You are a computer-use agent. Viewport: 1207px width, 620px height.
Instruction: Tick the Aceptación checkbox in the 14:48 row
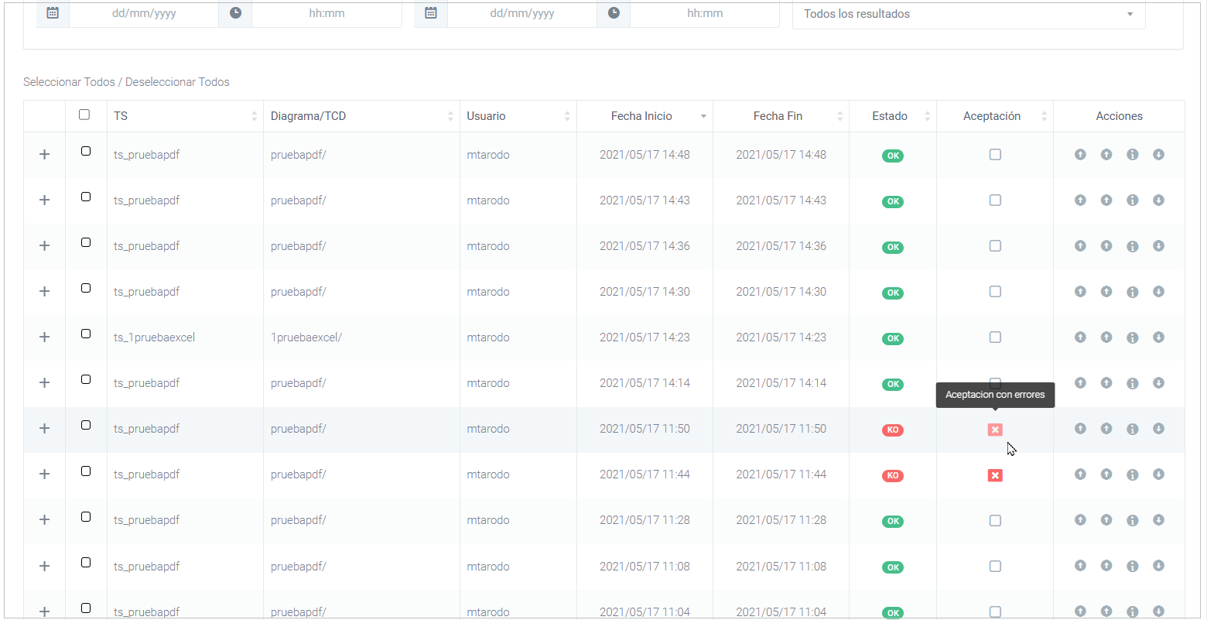point(995,155)
